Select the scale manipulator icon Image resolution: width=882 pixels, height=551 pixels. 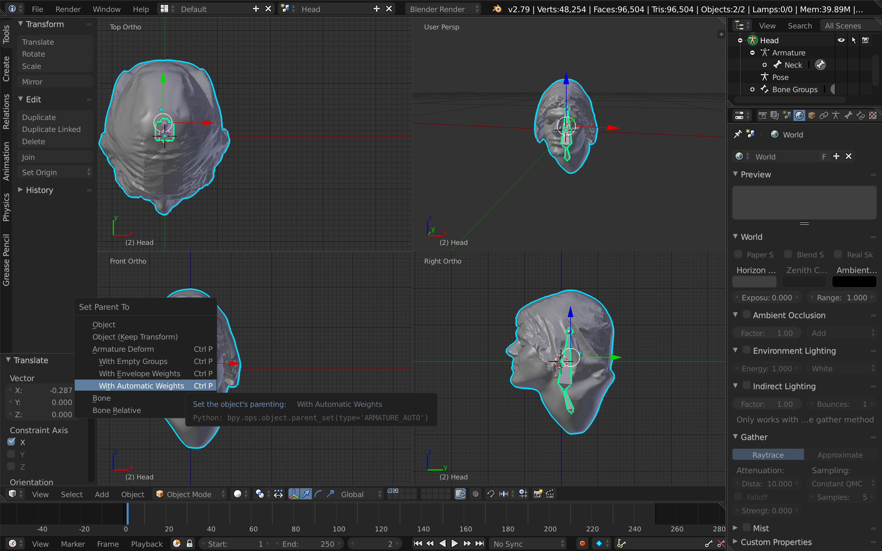[330, 494]
